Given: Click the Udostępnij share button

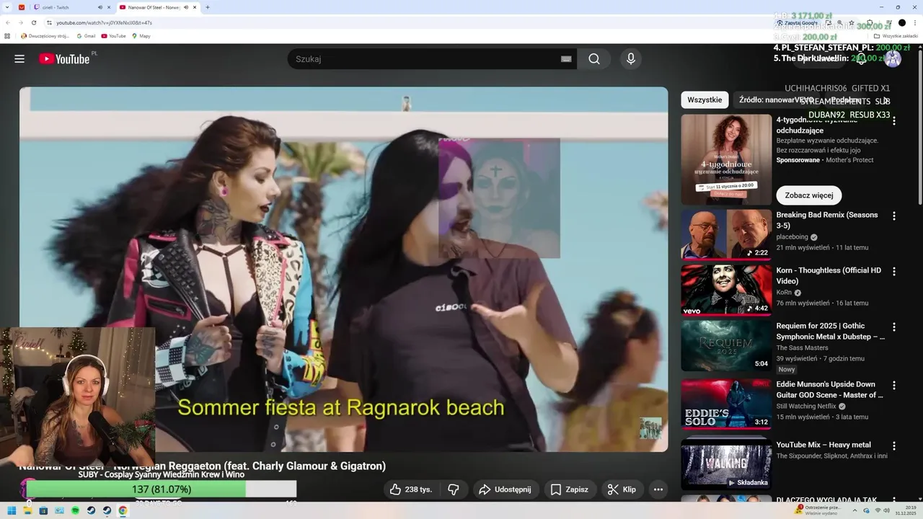Looking at the screenshot, I should click(505, 489).
